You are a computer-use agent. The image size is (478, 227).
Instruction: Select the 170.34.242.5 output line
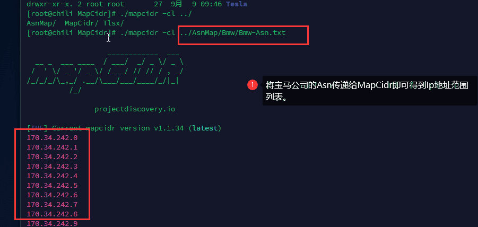[52, 186]
